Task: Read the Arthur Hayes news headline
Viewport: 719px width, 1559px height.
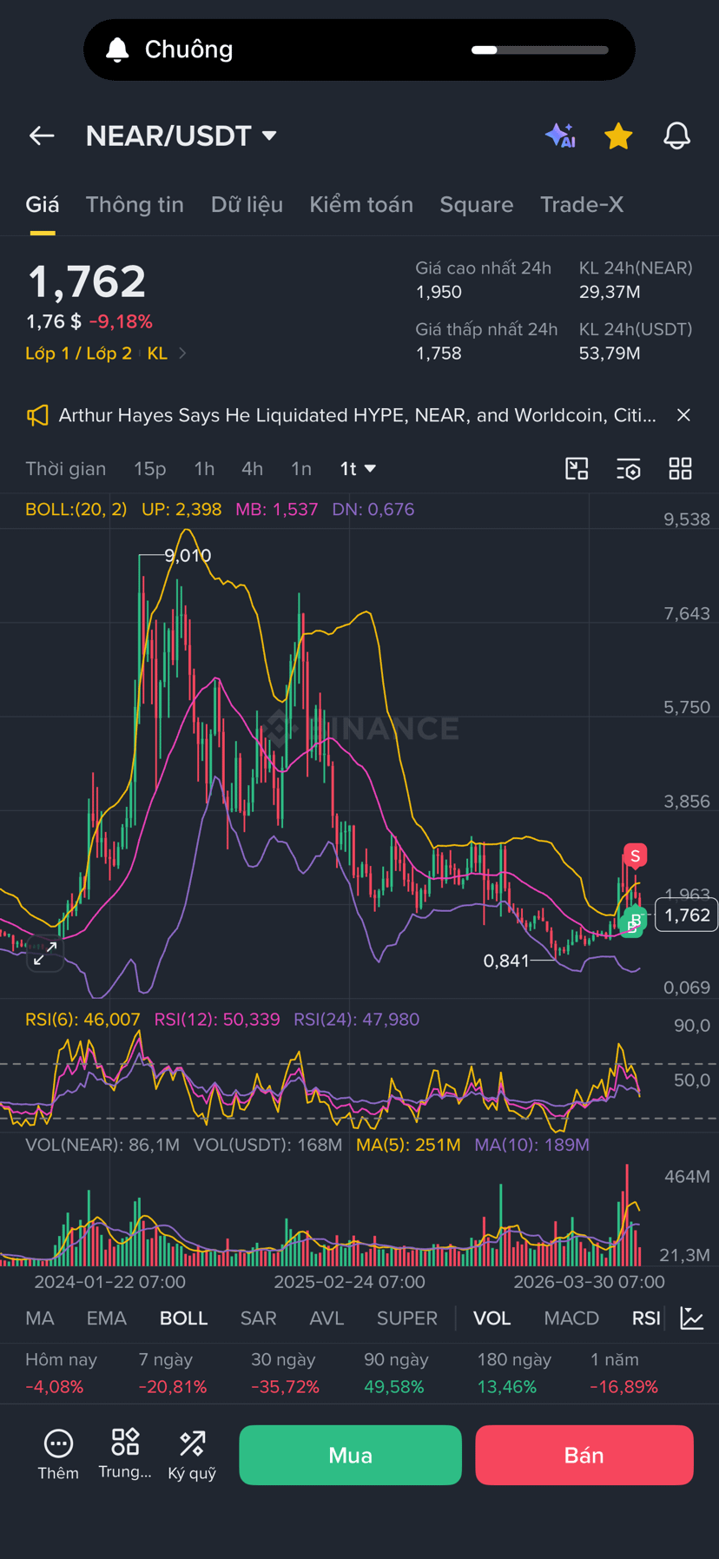Action: click(x=357, y=415)
